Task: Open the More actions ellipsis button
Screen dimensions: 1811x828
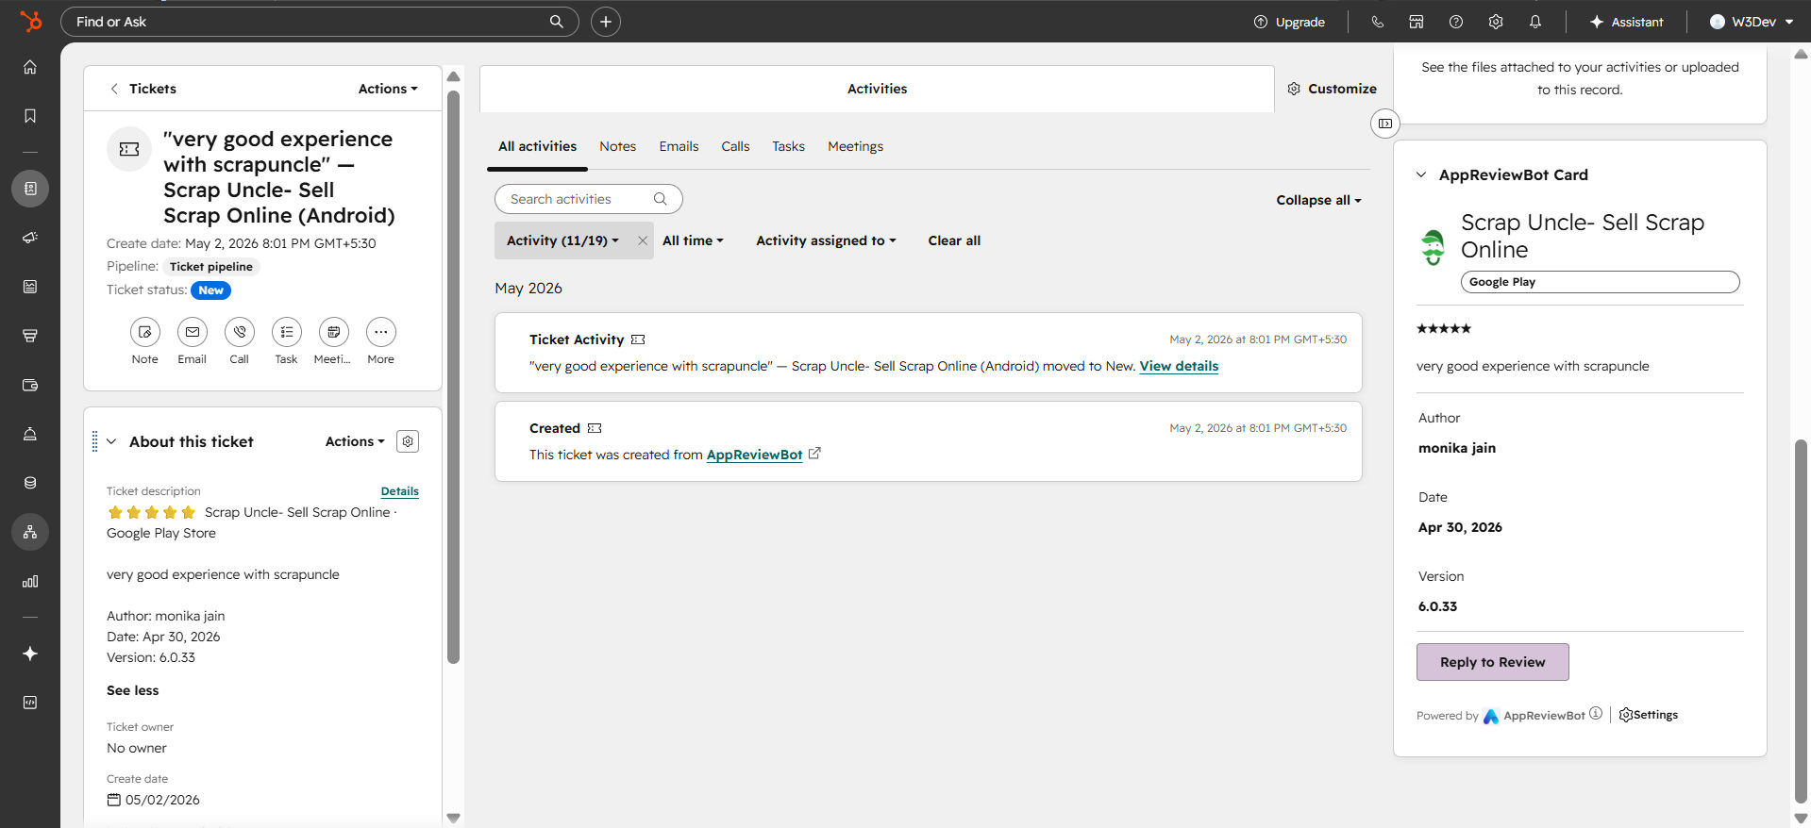Action: point(381,332)
